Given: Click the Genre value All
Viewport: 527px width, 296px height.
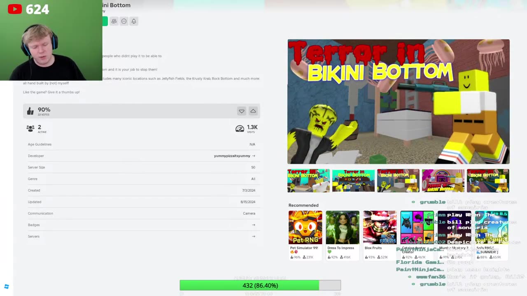Looking at the screenshot, I should point(253,179).
